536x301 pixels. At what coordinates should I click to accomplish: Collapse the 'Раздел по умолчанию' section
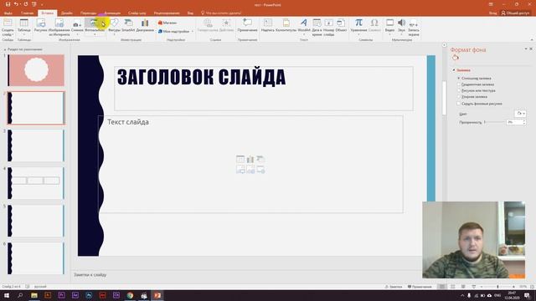(x=5, y=49)
